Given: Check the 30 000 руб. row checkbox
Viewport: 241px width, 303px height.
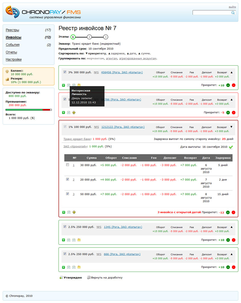Looking at the screenshot, I should [x=67, y=165].
